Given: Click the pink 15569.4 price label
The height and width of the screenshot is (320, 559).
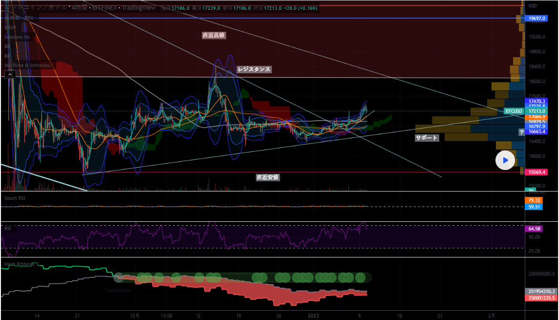Looking at the screenshot, I should (537, 172).
